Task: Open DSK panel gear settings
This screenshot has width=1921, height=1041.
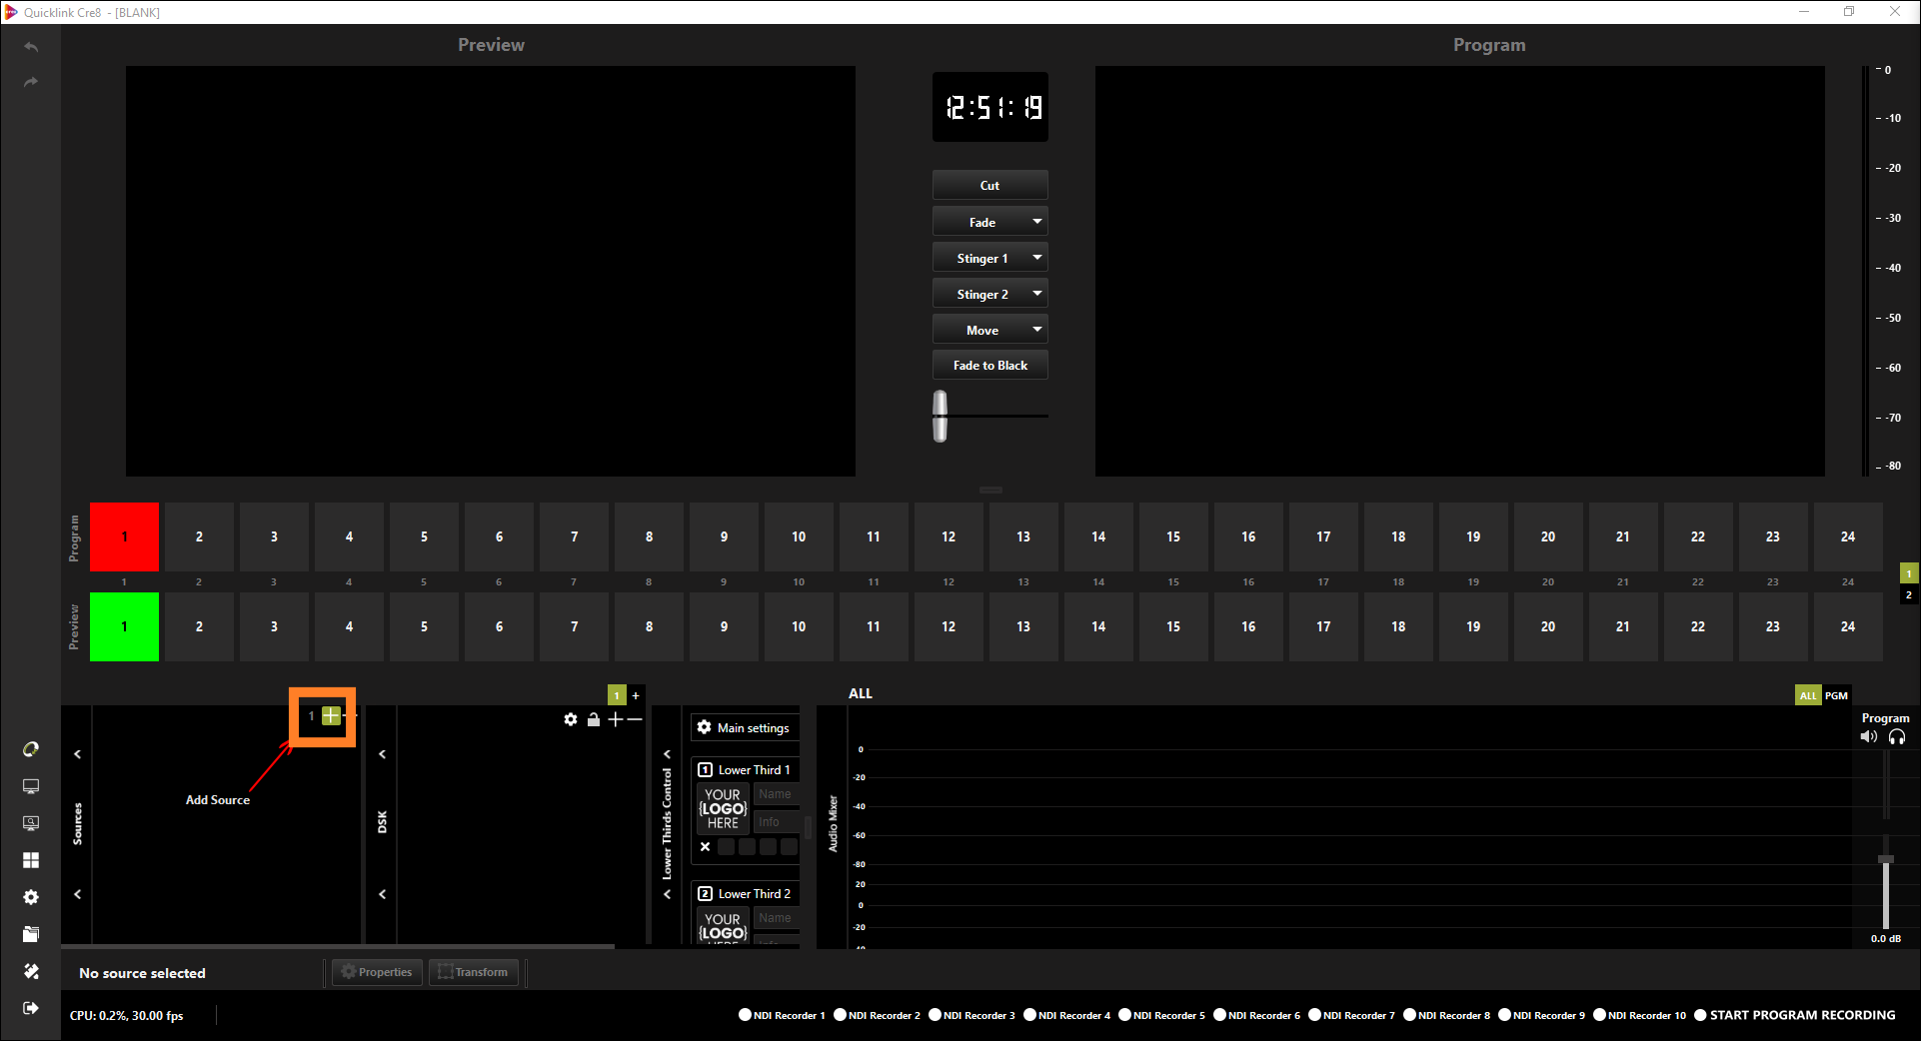Action: pyautogui.click(x=571, y=719)
